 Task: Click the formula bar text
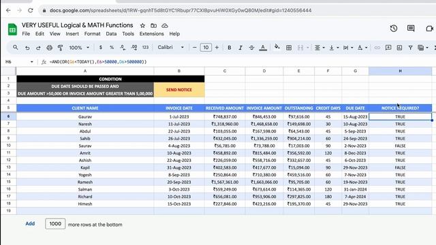coord(98,62)
